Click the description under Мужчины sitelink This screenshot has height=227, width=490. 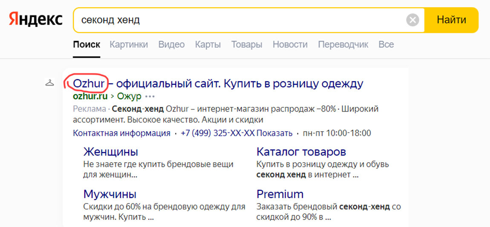click(164, 212)
